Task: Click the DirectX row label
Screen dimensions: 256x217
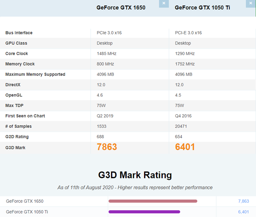Action: (x=13, y=85)
